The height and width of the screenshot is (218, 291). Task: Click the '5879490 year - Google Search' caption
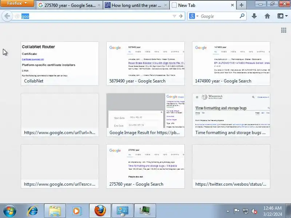(x=137, y=81)
